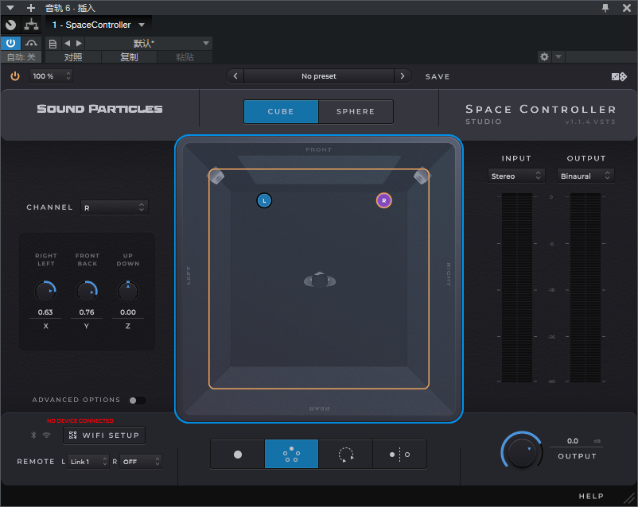Click the front-right speaker icon
The width and height of the screenshot is (638, 507).
(x=422, y=176)
